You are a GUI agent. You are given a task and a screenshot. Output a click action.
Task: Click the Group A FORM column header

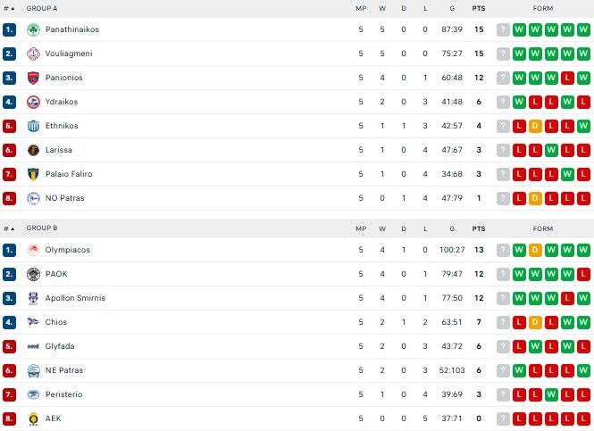coord(542,8)
